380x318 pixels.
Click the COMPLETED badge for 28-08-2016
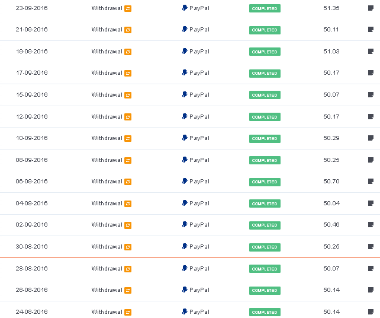(x=265, y=269)
